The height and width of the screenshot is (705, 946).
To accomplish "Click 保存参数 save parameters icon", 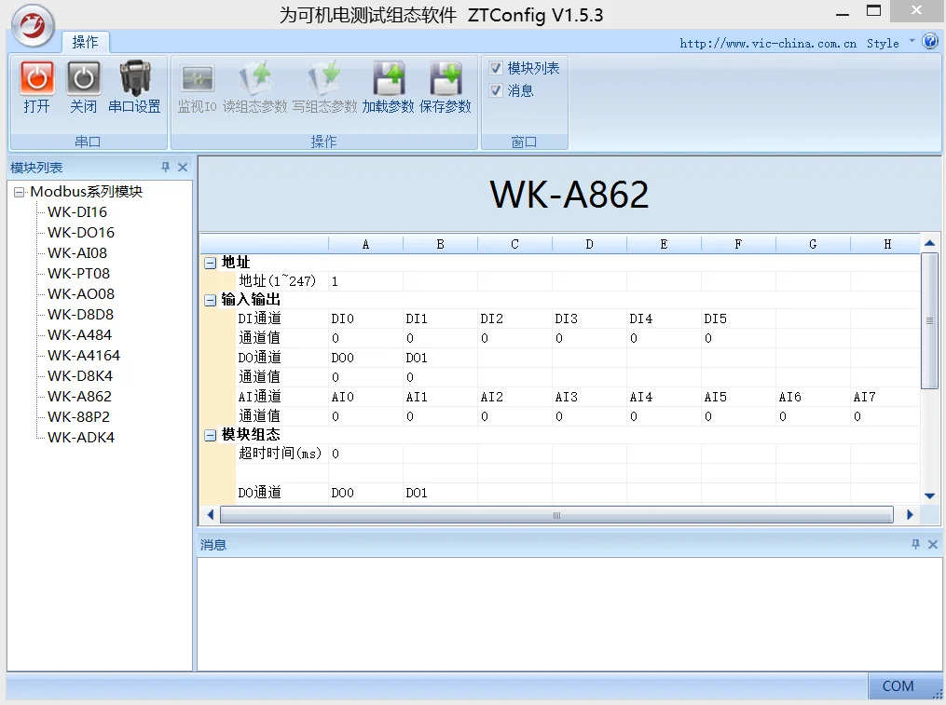I will point(446,78).
